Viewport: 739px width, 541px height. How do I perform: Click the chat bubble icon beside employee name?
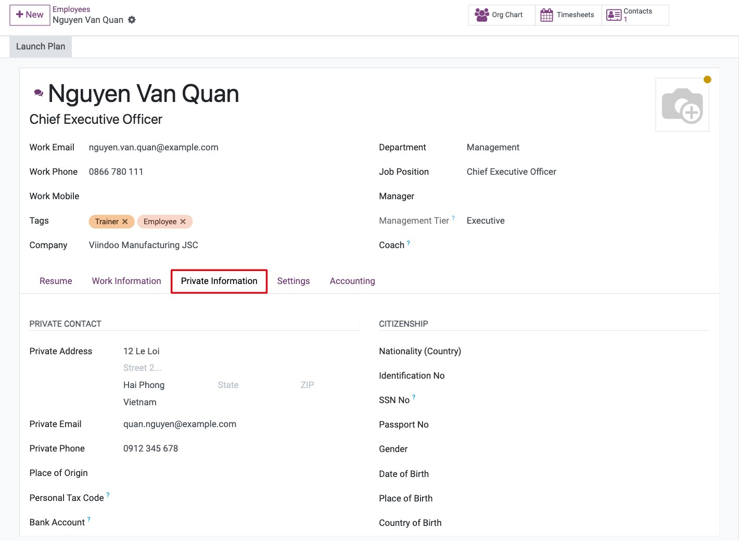coord(39,93)
